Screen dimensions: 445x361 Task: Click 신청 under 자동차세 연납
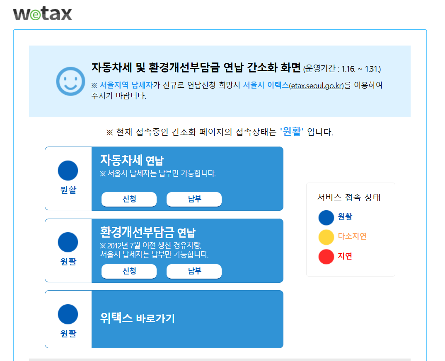pos(129,199)
